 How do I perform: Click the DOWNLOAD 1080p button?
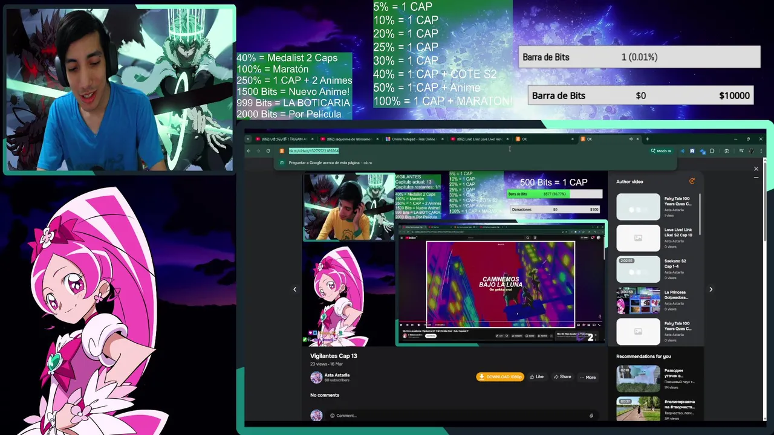pos(500,377)
